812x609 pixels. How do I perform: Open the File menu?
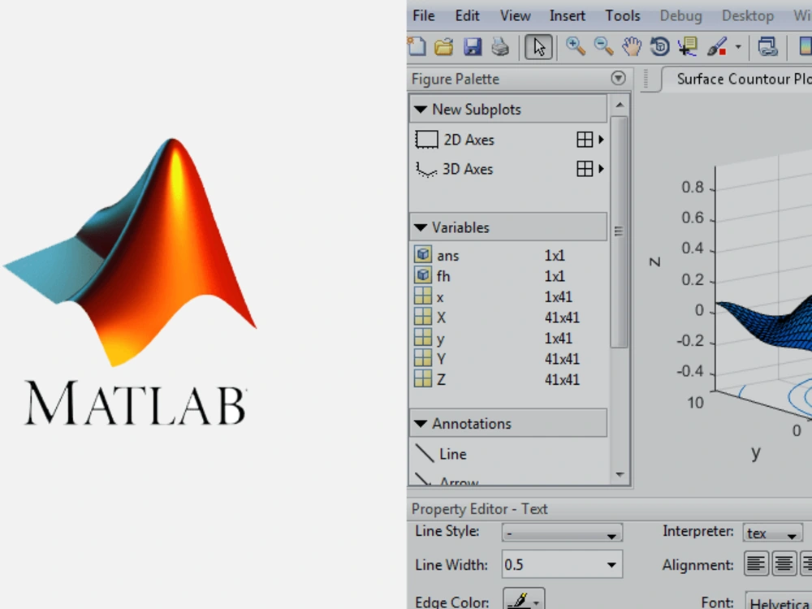[424, 15]
